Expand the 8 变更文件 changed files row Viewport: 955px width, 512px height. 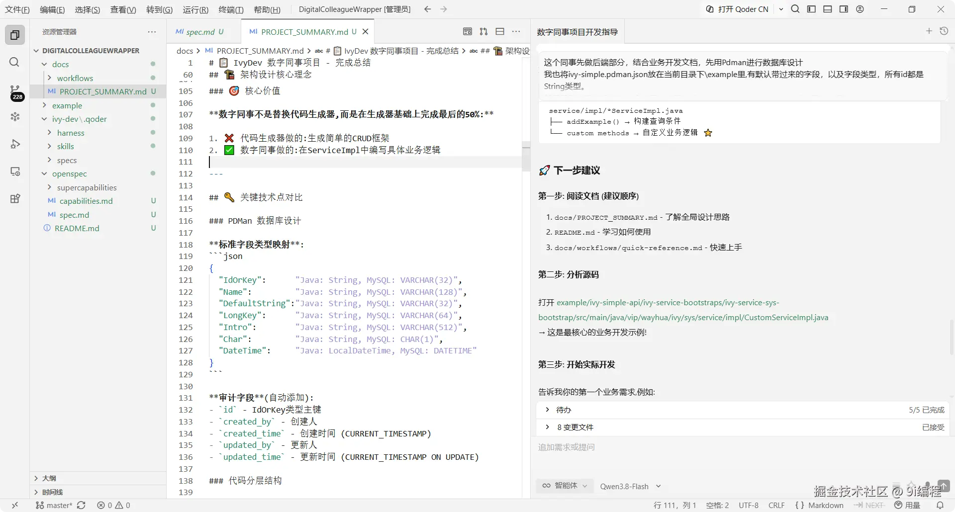pyautogui.click(x=742, y=427)
